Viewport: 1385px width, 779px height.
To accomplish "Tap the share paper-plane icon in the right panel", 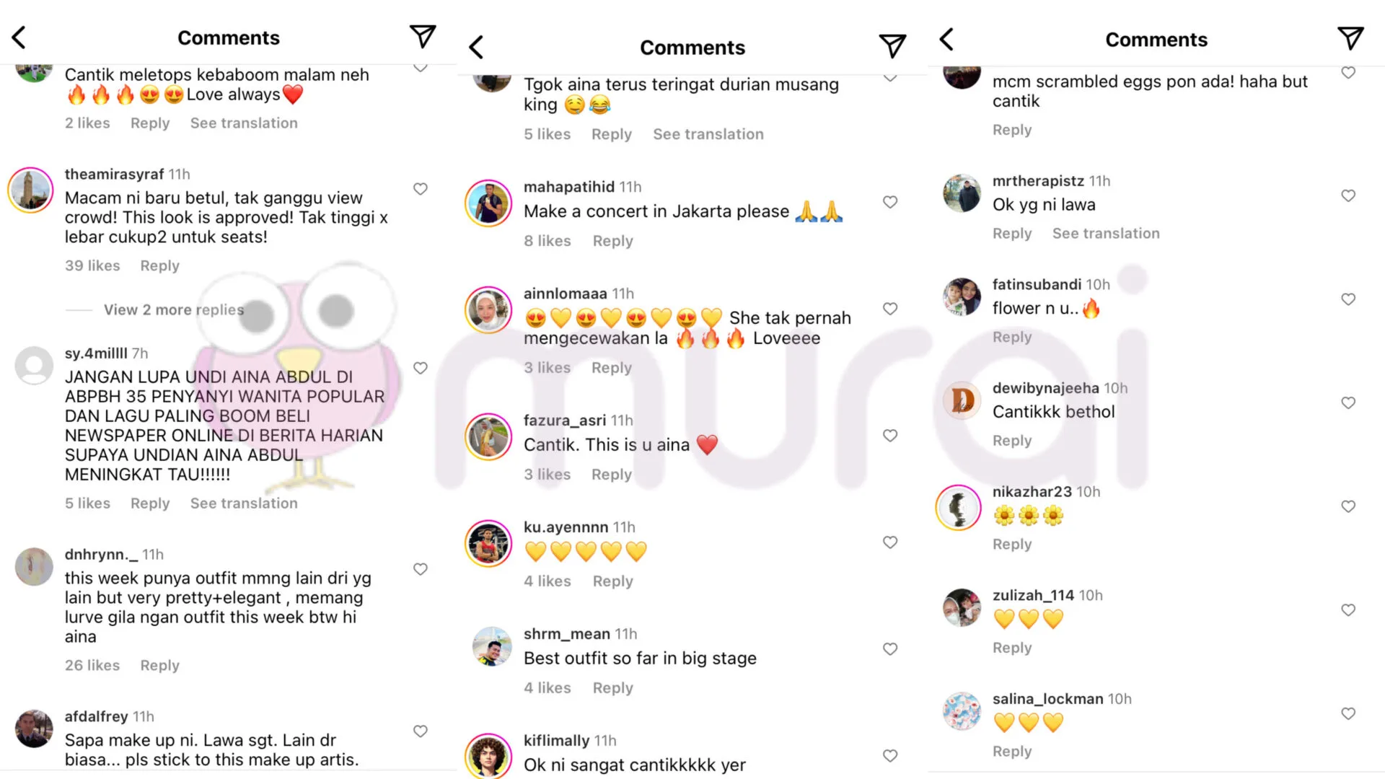I will click(1350, 38).
